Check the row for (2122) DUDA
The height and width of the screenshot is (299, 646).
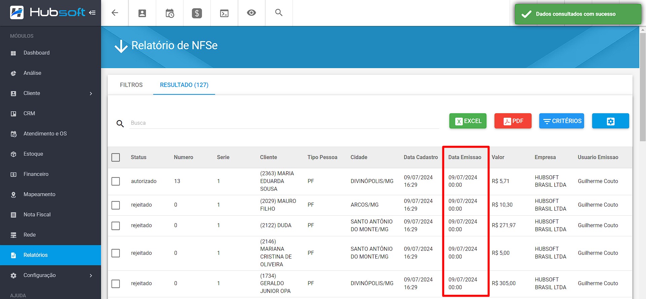point(115,226)
